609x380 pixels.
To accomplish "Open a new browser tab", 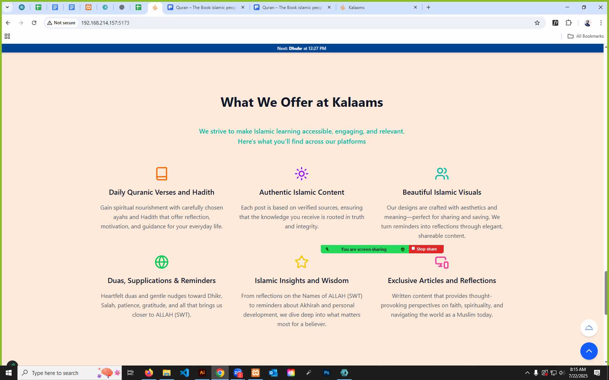I will tap(428, 7).
